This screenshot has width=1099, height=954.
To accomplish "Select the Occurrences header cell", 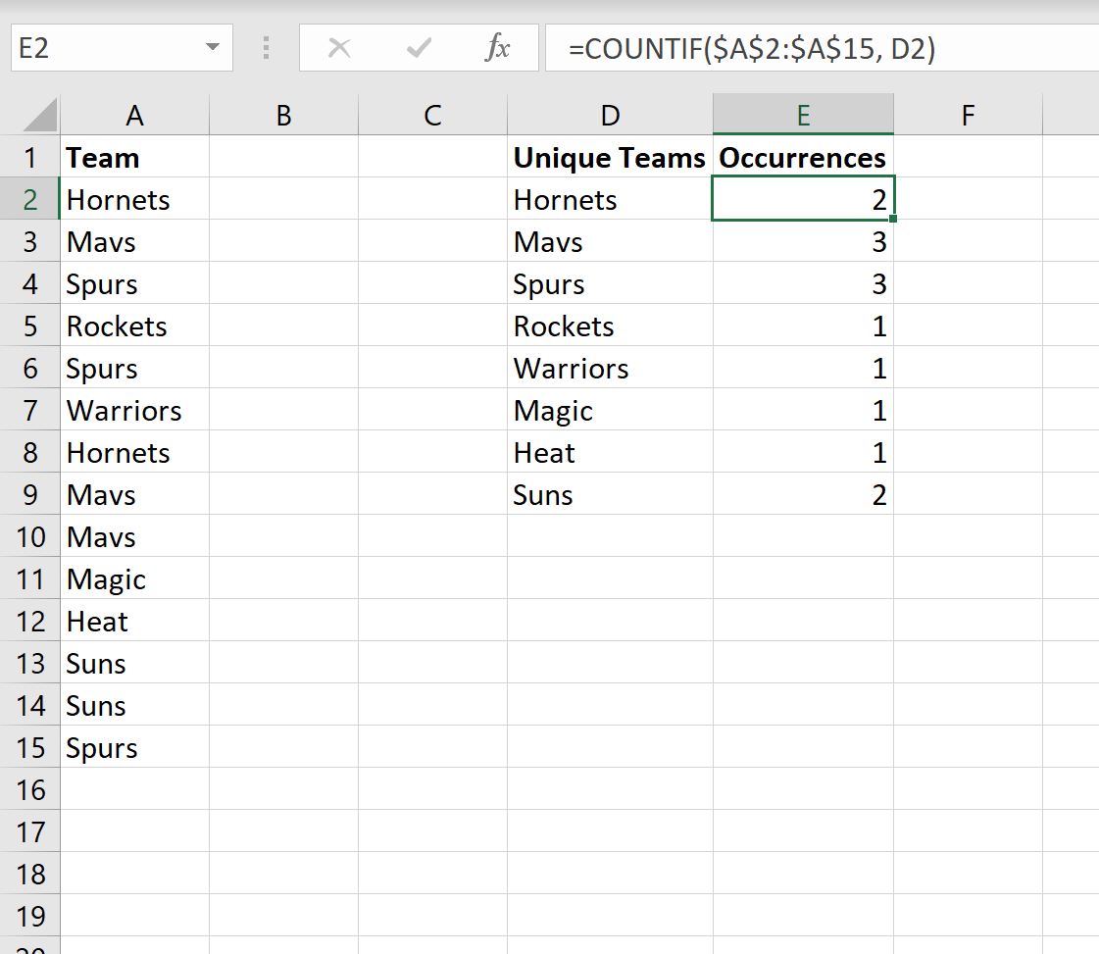I will (x=803, y=158).
